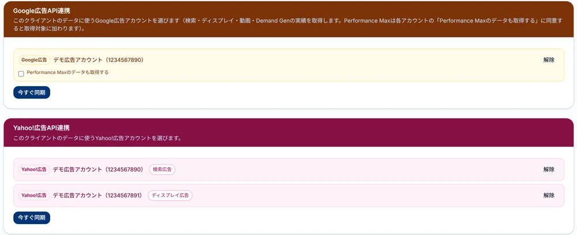This screenshot has width=577, height=235.
Task: Enable 'Performance Maxのデータも取得する' checkbox
Action: click(x=21, y=74)
